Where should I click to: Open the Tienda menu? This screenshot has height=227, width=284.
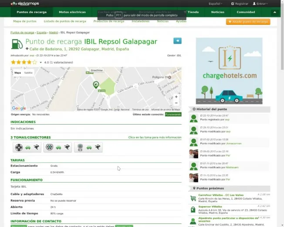coord(193,12)
